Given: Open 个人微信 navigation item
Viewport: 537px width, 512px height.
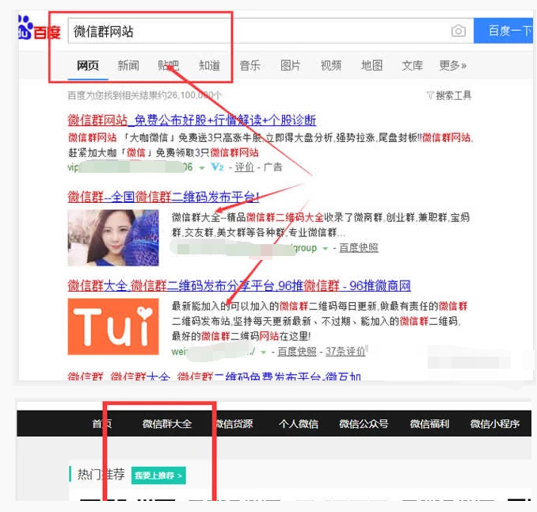Looking at the screenshot, I should pyautogui.click(x=299, y=424).
